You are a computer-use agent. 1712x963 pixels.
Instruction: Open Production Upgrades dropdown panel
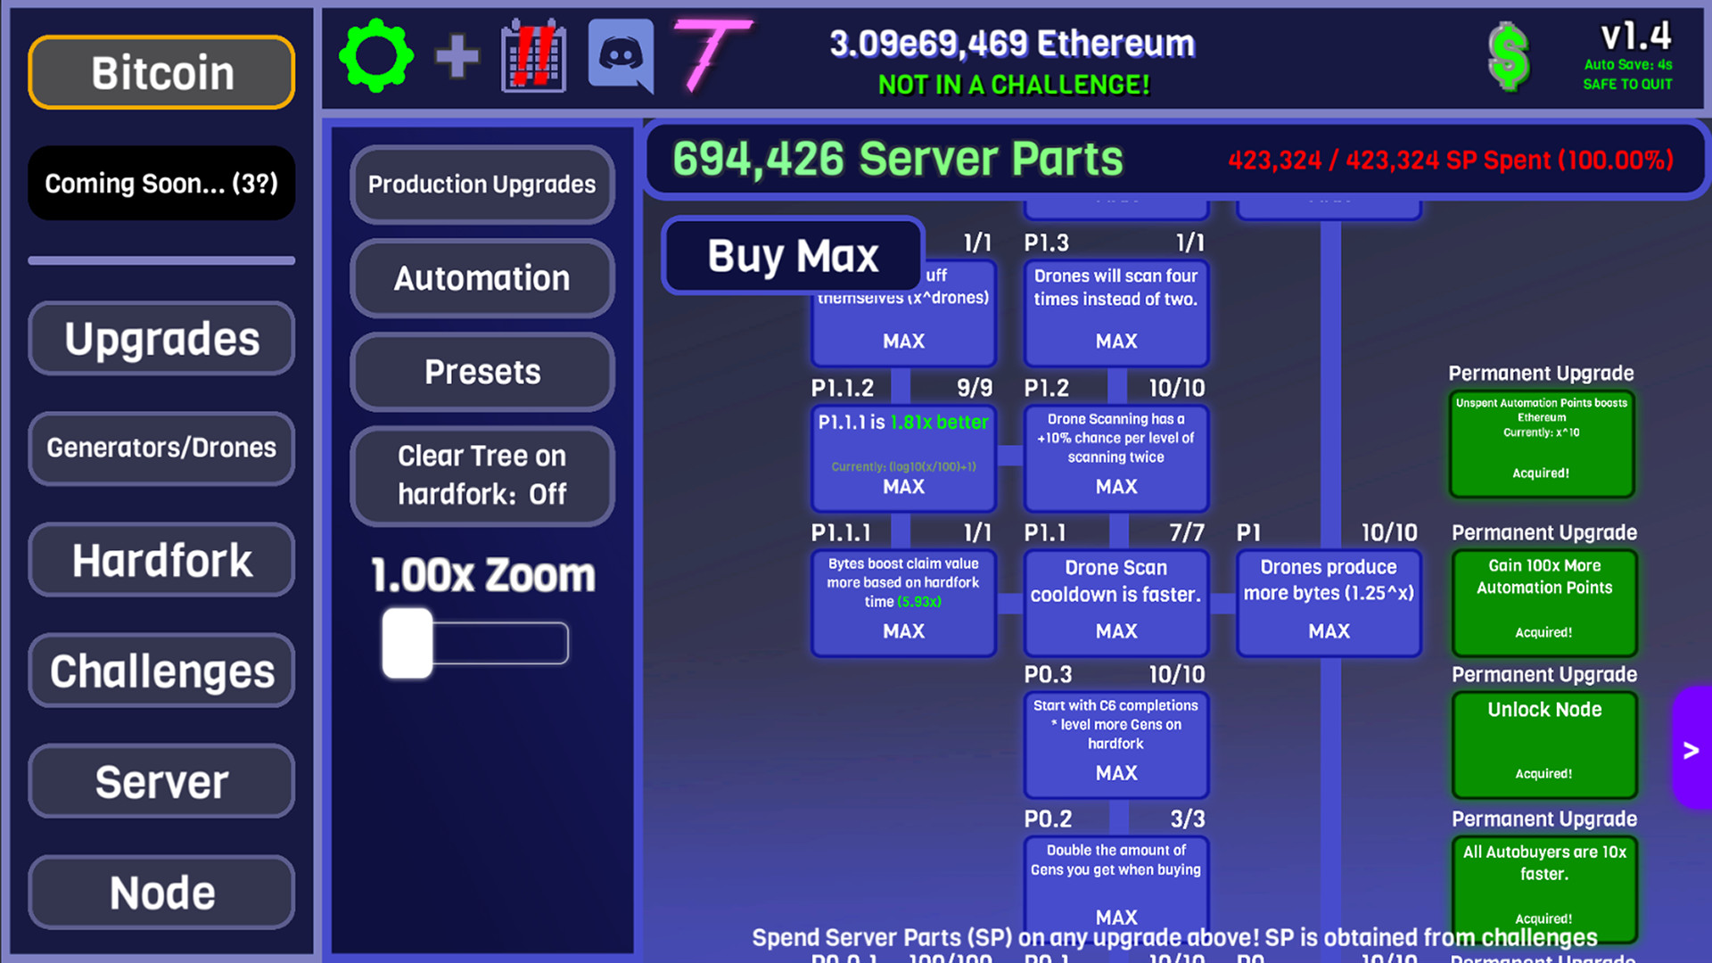point(482,184)
